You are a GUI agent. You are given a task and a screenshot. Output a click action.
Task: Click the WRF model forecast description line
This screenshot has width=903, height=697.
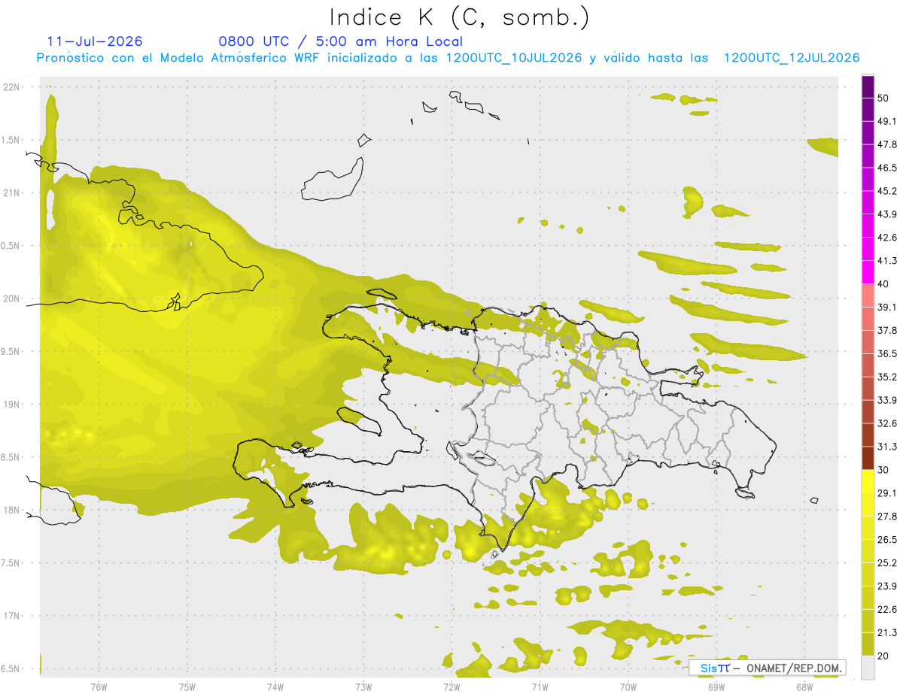coord(448,58)
